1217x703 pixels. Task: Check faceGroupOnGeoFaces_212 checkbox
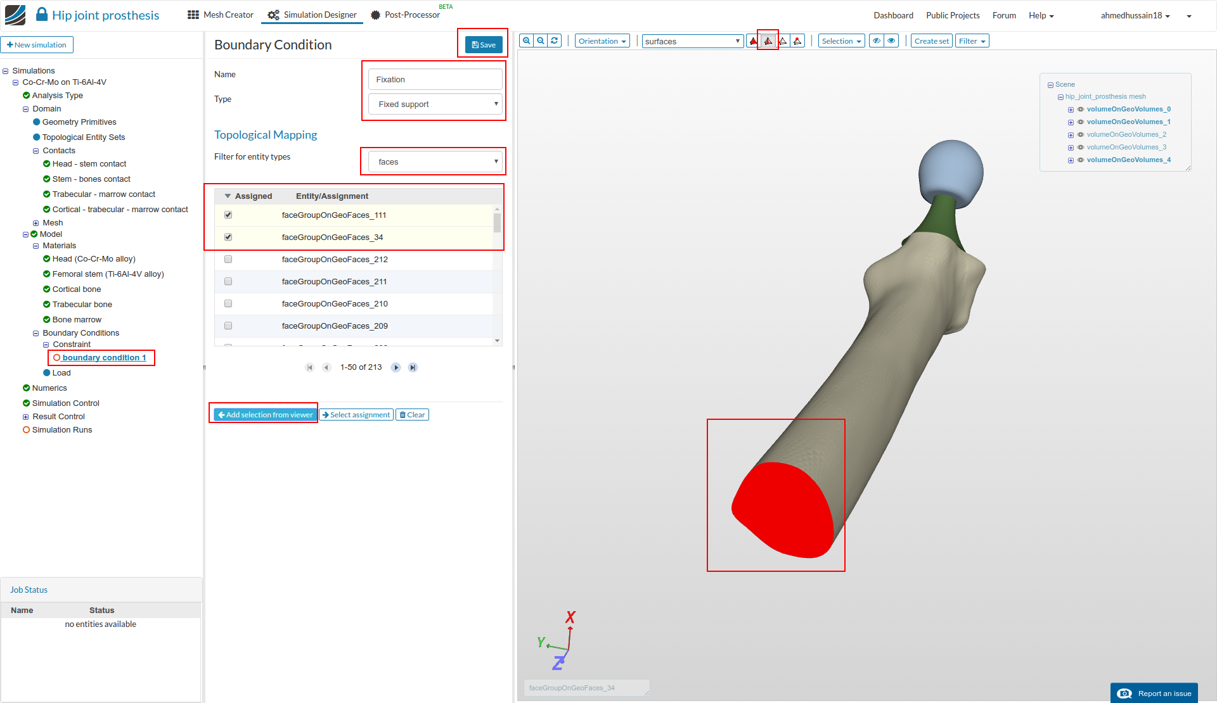[228, 260]
